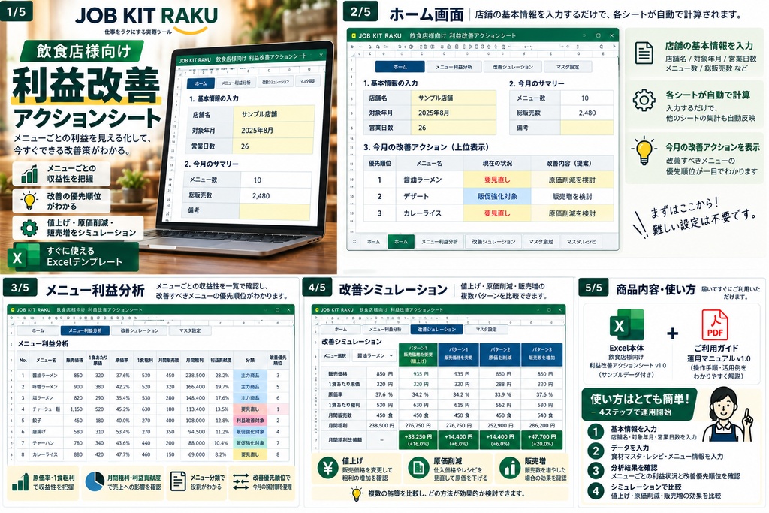This screenshot has width=769, height=513.
Task: Click the Excel icon above Excel本体
Action: click(x=626, y=325)
